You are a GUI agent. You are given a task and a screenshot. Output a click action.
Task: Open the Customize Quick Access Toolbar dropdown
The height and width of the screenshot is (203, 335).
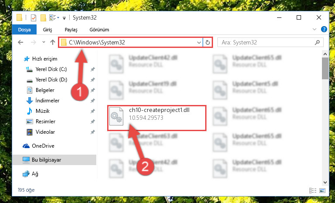(64, 18)
